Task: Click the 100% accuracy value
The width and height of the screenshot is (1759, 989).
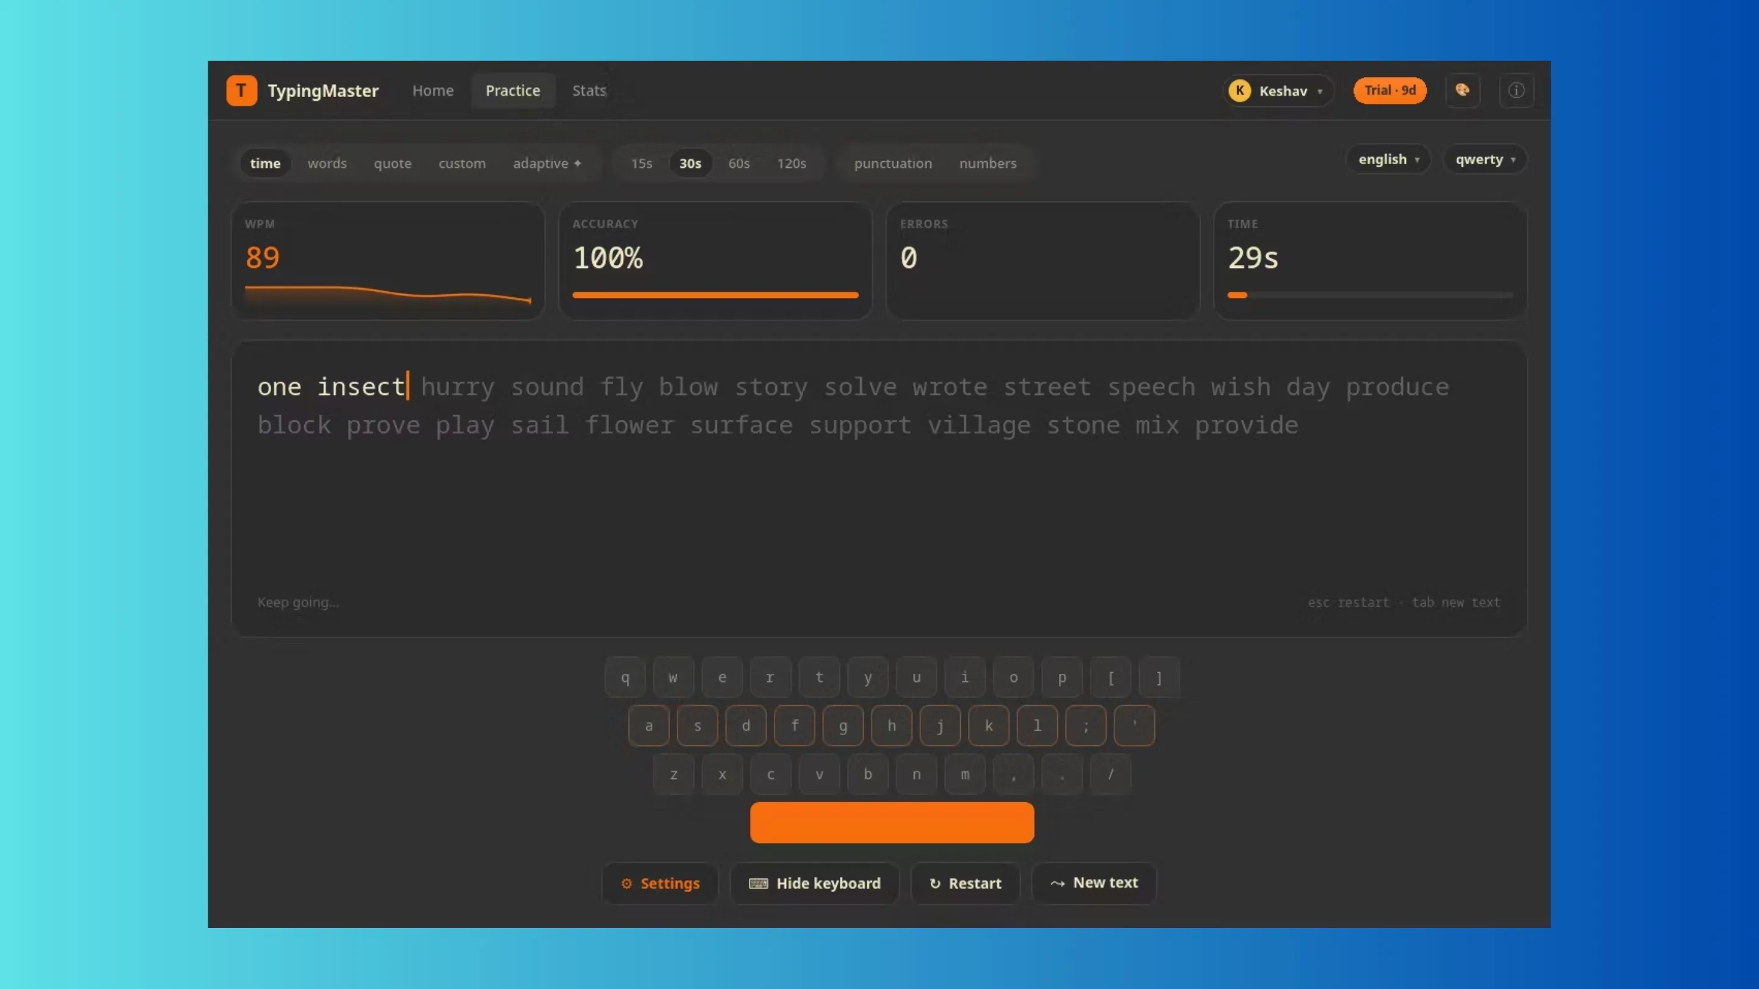Action: click(x=608, y=258)
